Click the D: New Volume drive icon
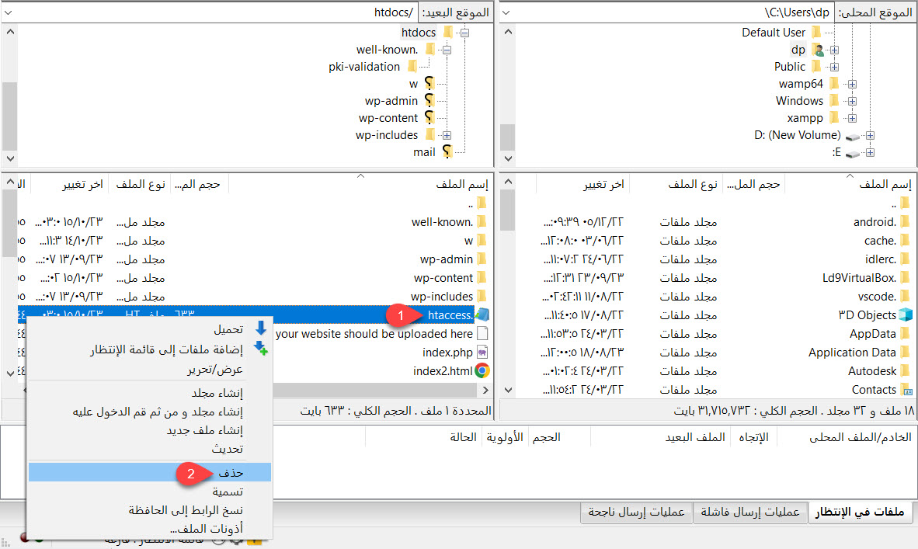Image resolution: width=918 pixels, height=549 pixels. pos(853,135)
